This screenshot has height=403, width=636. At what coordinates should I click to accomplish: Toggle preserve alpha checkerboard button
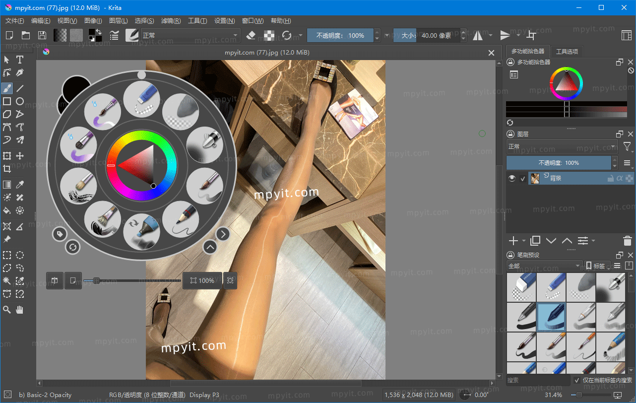(x=269, y=35)
